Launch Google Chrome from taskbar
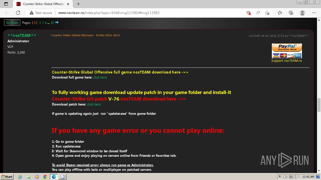The image size is (321, 180). coord(45,177)
